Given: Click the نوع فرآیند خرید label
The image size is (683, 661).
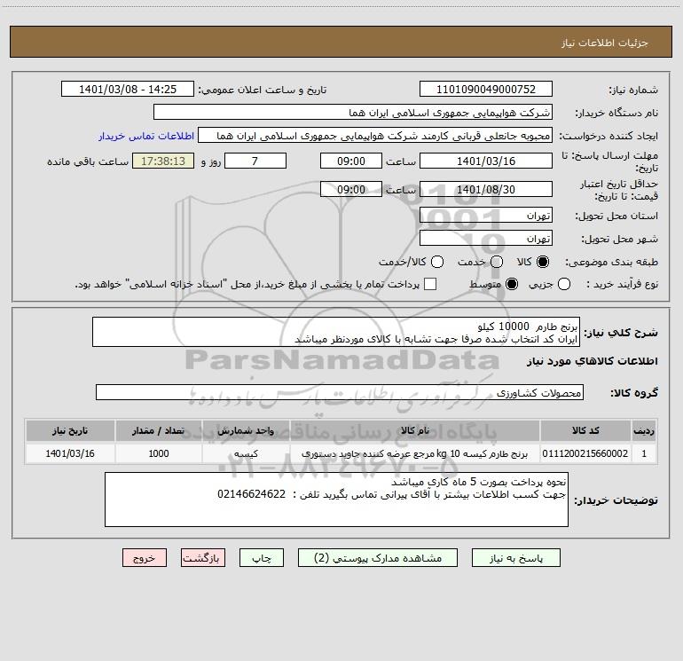Looking at the screenshot, I should (x=622, y=284).
